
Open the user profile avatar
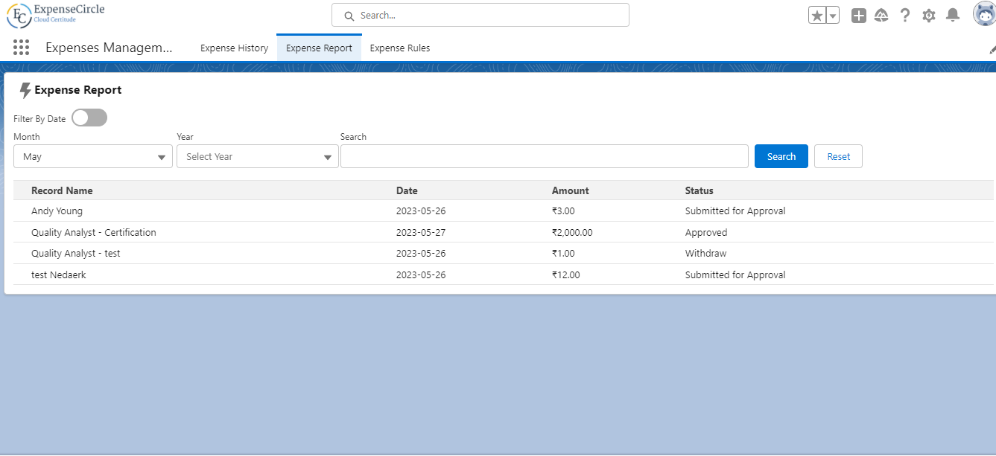pos(984,14)
